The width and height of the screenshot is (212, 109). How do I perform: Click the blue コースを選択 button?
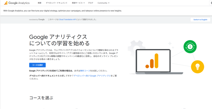(37, 65)
